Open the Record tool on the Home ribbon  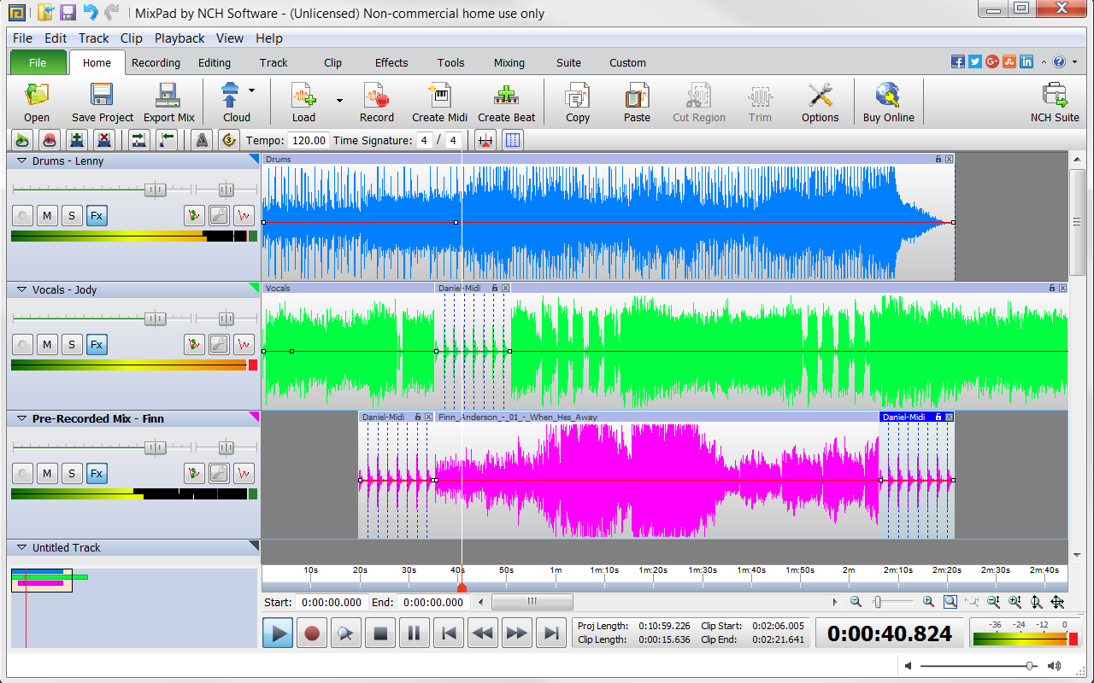[376, 101]
